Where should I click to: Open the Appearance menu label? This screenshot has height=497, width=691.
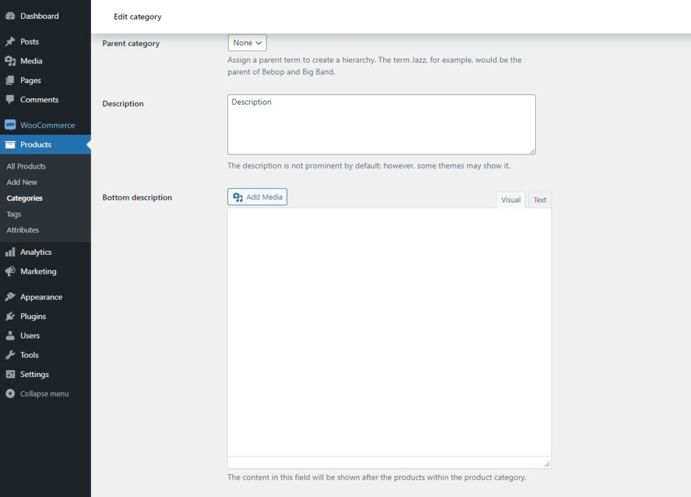[x=41, y=297]
